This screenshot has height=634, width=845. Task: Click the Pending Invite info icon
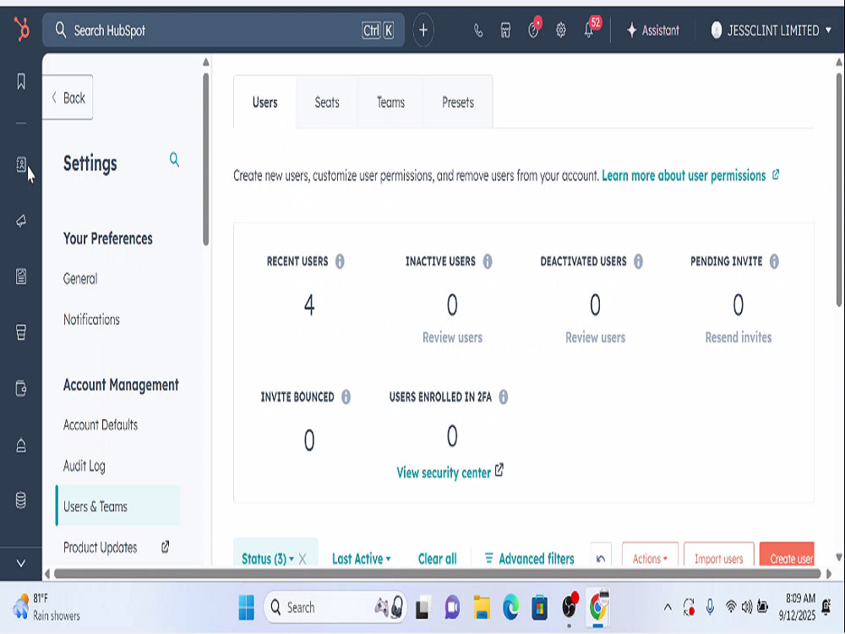774,261
